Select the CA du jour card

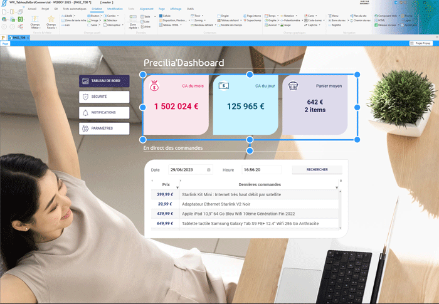tap(246, 105)
